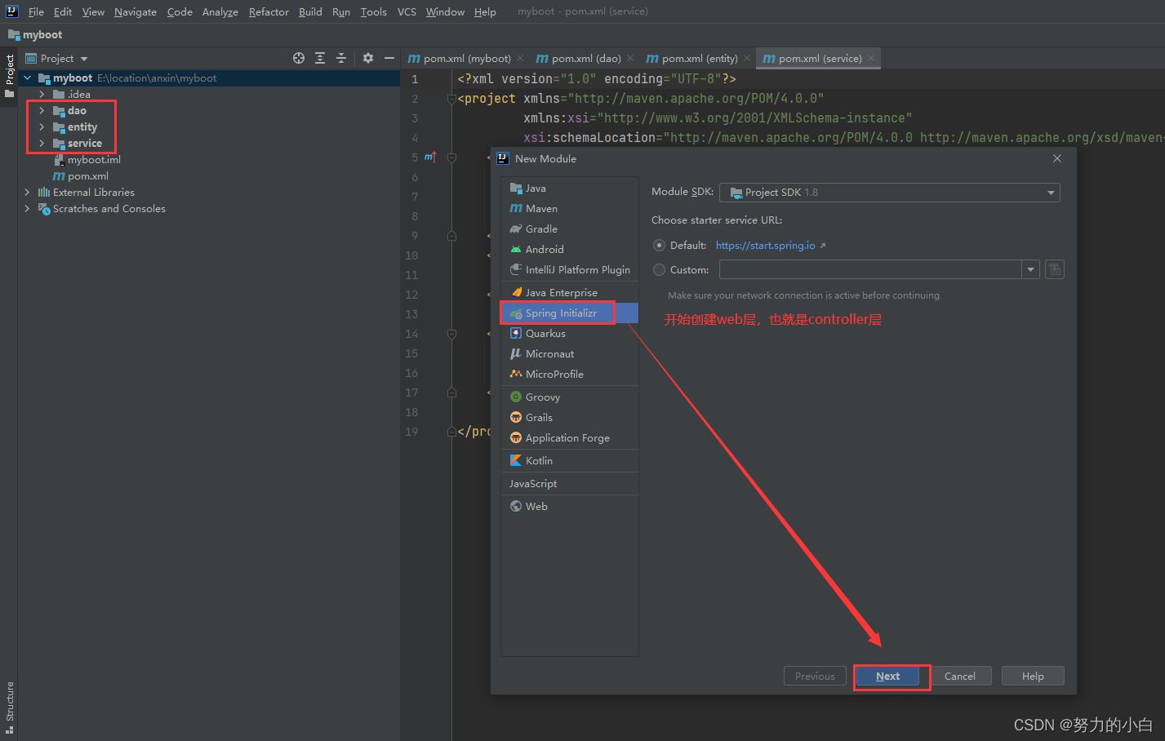Click browse icon beside Custom URL field
The width and height of the screenshot is (1165, 741).
point(1055,269)
